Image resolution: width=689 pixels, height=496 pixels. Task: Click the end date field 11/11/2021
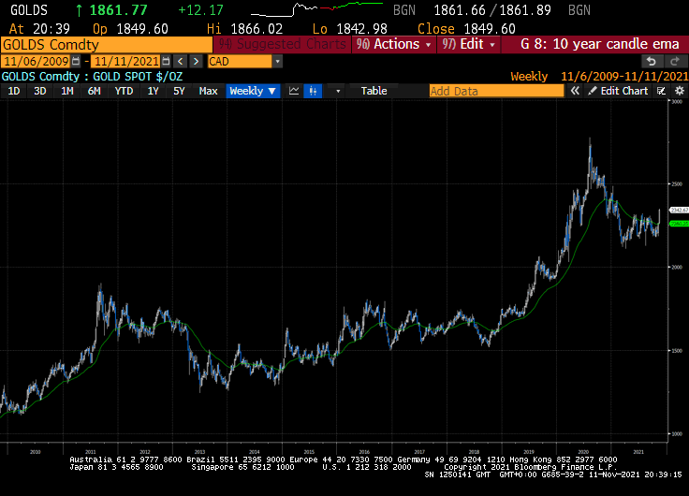pos(126,61)
